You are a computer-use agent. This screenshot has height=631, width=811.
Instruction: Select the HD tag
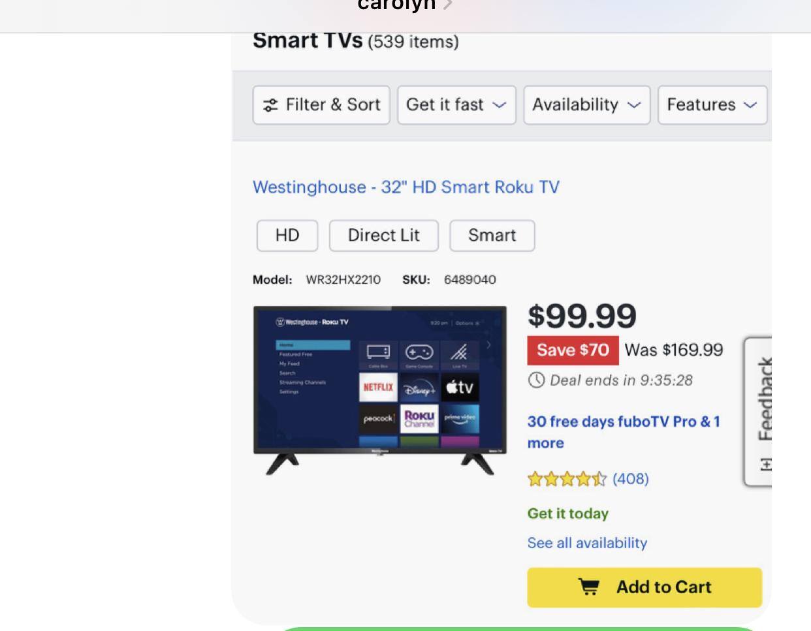click(x=287, y=236)
